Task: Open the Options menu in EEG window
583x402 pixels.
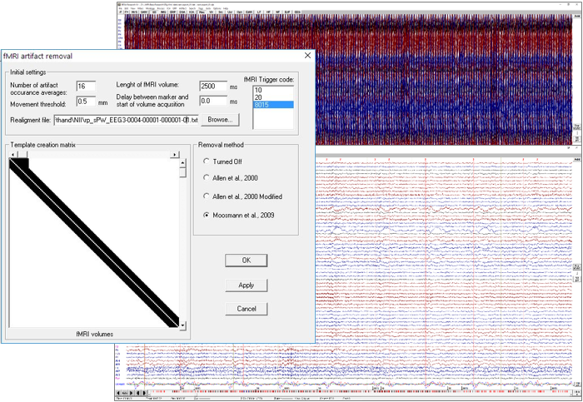Action: pyautogui.click(x=216, y=8)
